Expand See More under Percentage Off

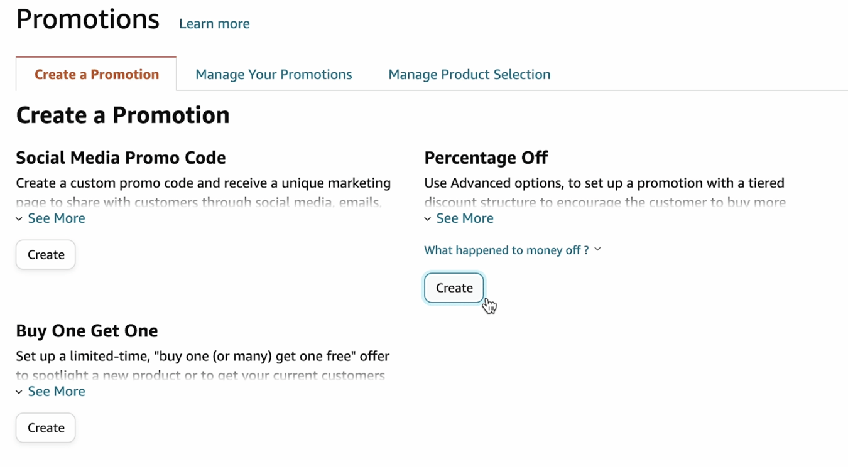click(464, 218)
